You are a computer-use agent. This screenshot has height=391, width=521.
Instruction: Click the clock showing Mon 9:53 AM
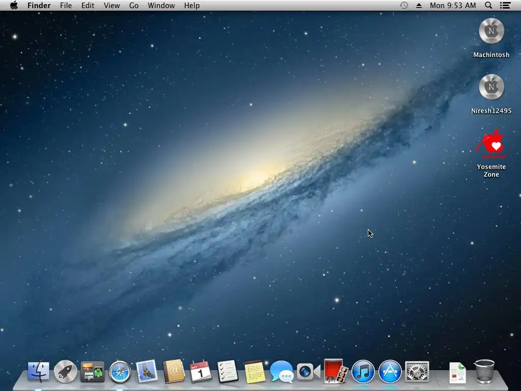coord(452,5)
